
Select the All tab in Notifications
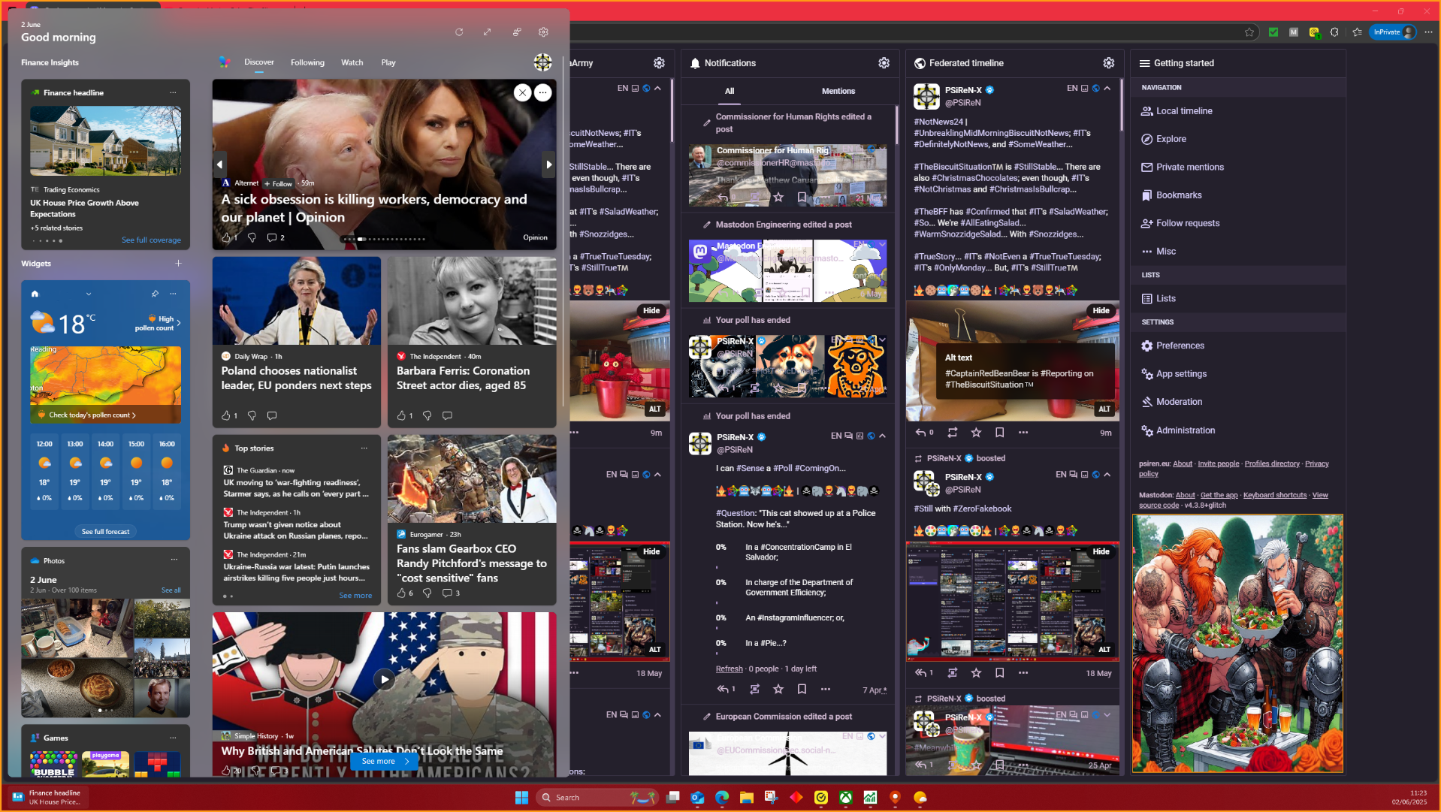[x=729, y=91]
